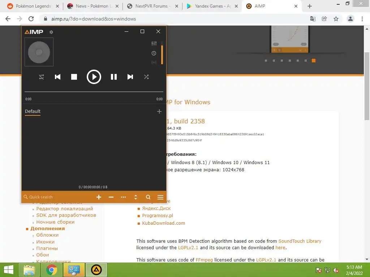Click the muted speaker tray icon
Viewport: 370px width, 277px height.
tap(336, 270)
